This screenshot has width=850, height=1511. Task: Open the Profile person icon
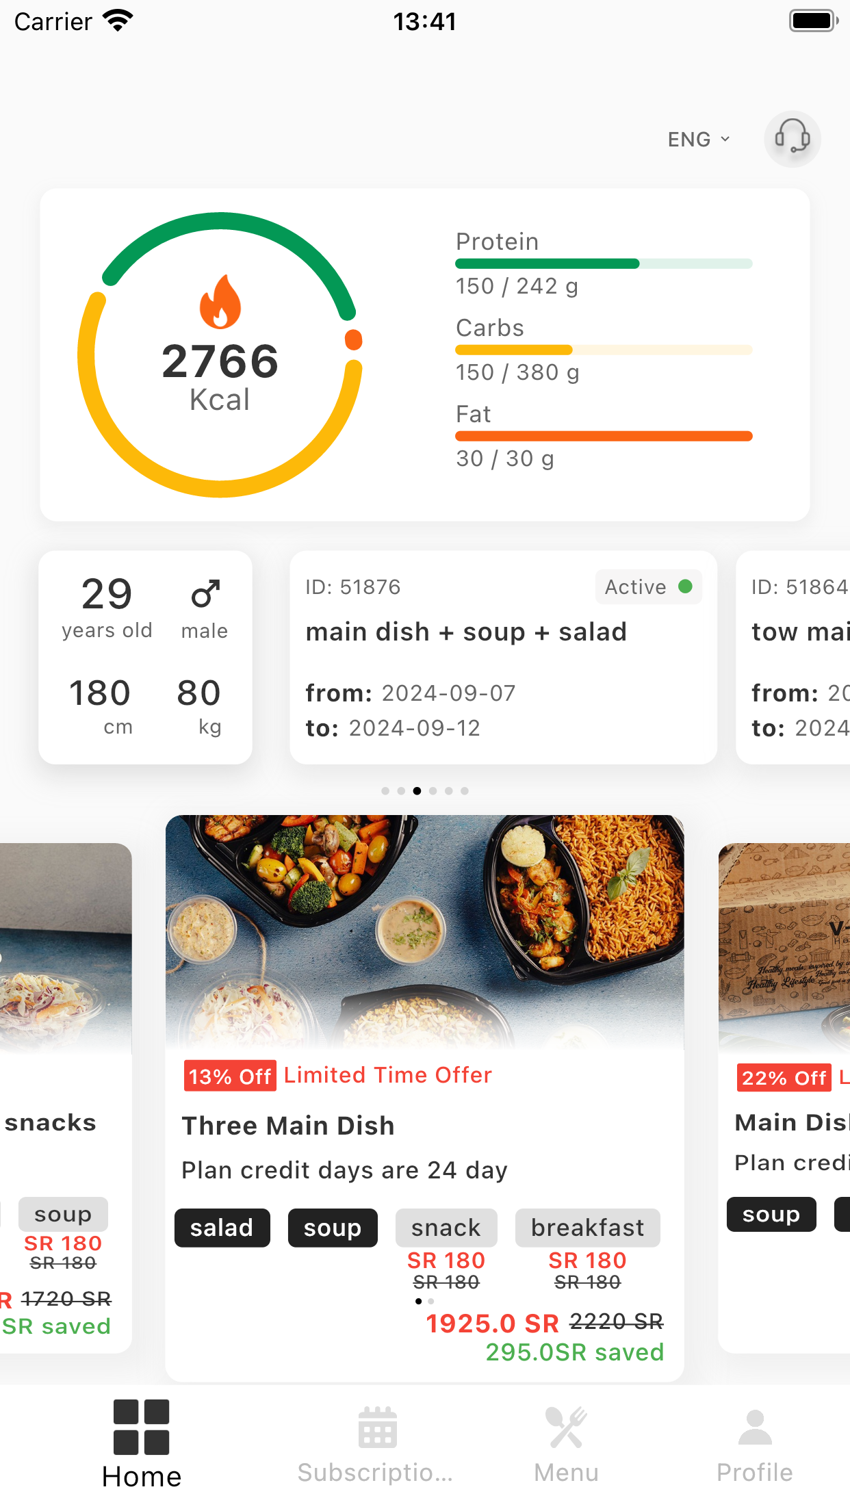click(x=755, y=1428)
